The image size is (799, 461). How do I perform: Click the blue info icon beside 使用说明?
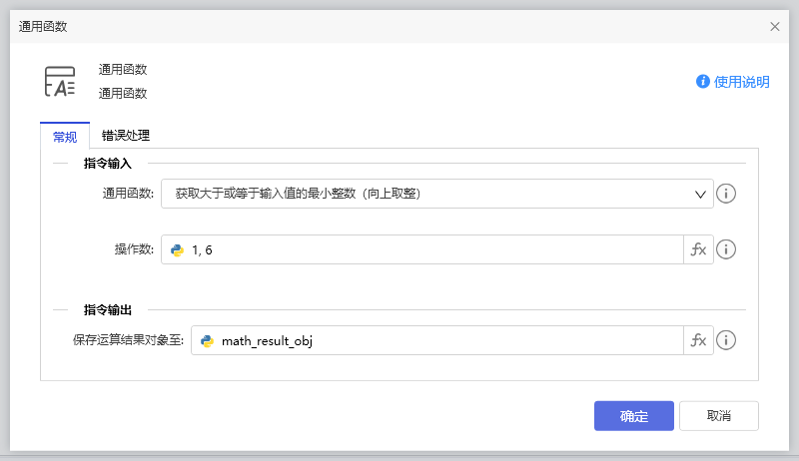point(703,82)
